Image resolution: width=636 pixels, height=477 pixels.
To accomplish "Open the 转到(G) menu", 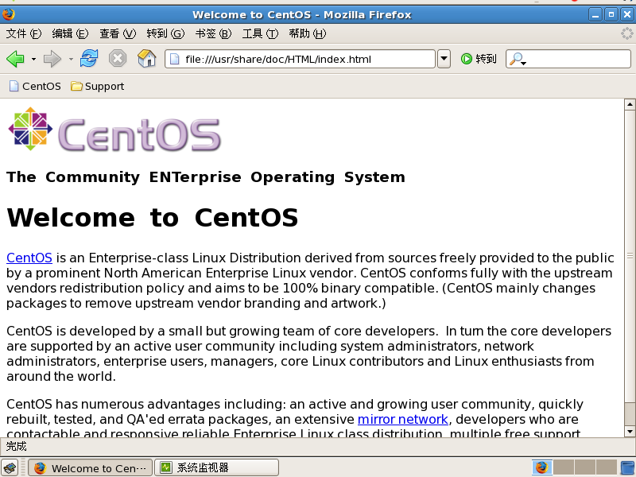I will [165, 33].
